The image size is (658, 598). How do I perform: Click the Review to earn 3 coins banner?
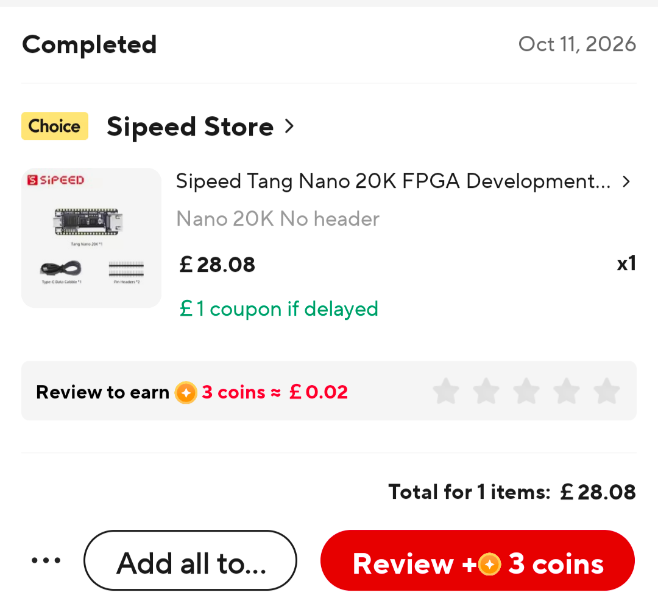click(x=329, y=391)
